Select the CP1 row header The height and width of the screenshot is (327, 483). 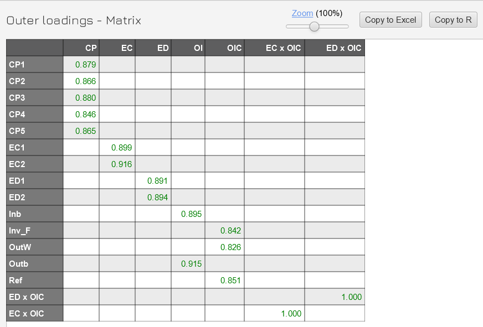click(x=35, y=65)
